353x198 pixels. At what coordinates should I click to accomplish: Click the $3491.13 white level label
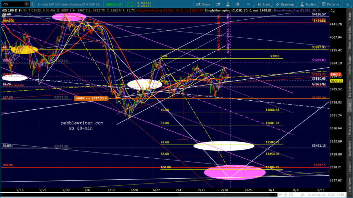point(319,146)
